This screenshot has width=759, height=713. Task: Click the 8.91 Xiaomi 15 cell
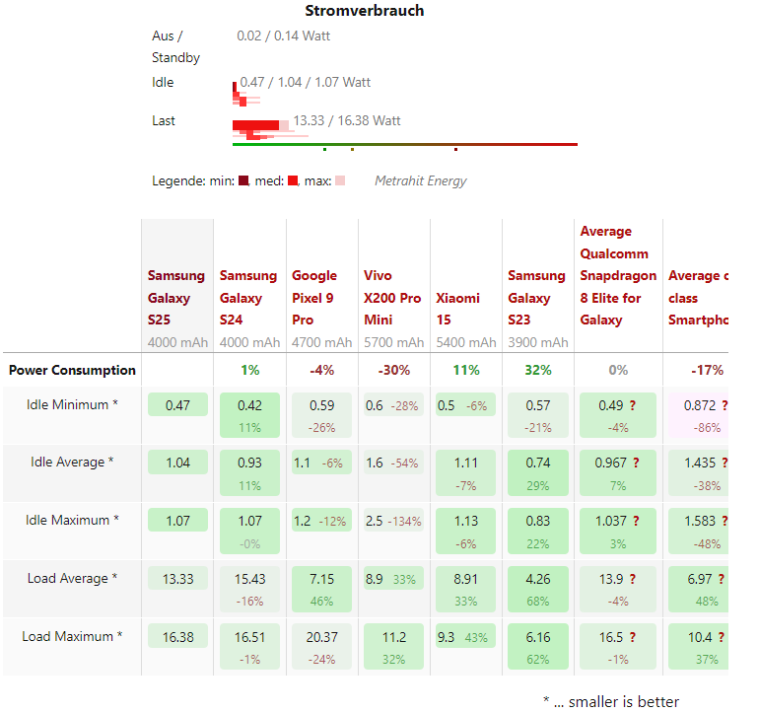(465, 589)
